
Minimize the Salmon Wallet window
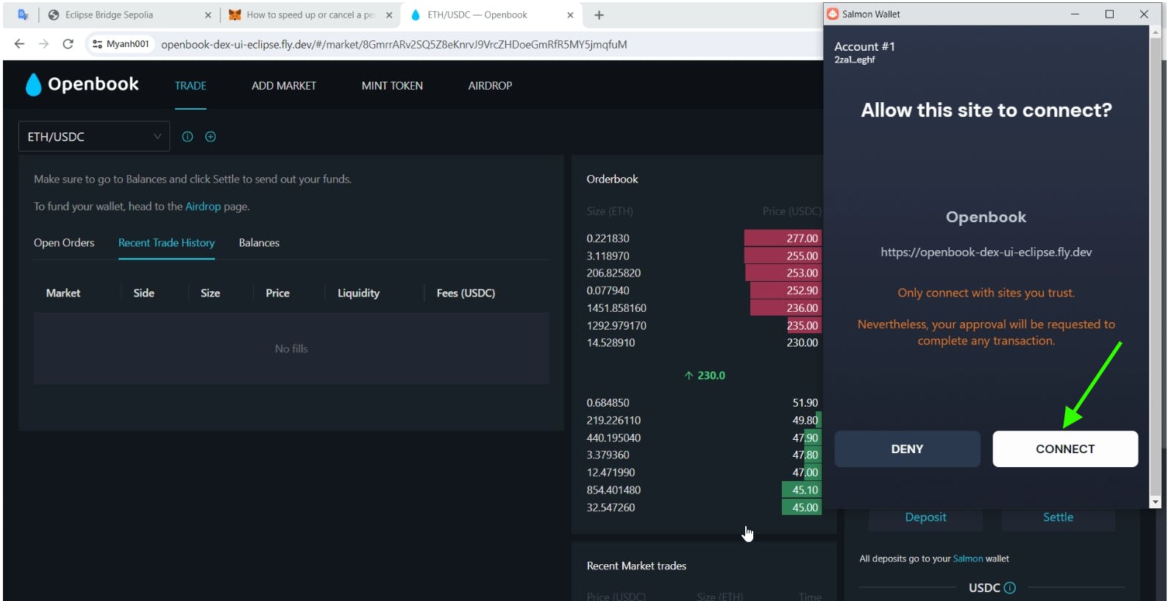point(1075,14)
